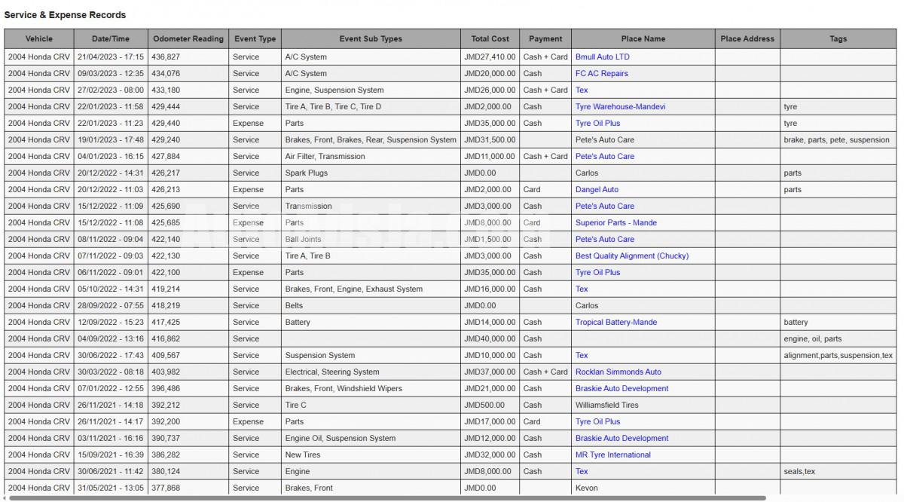Select cost cell JMD40,000.00
The width and height of the screenshot is (904, 502).
490,338
